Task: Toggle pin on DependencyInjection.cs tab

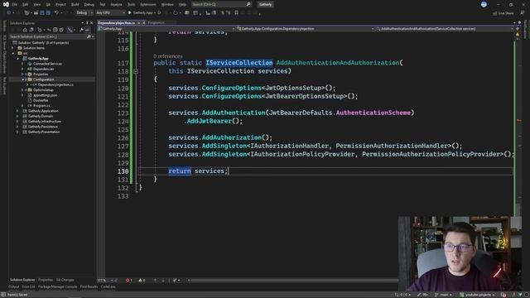Action: [138, 22]
